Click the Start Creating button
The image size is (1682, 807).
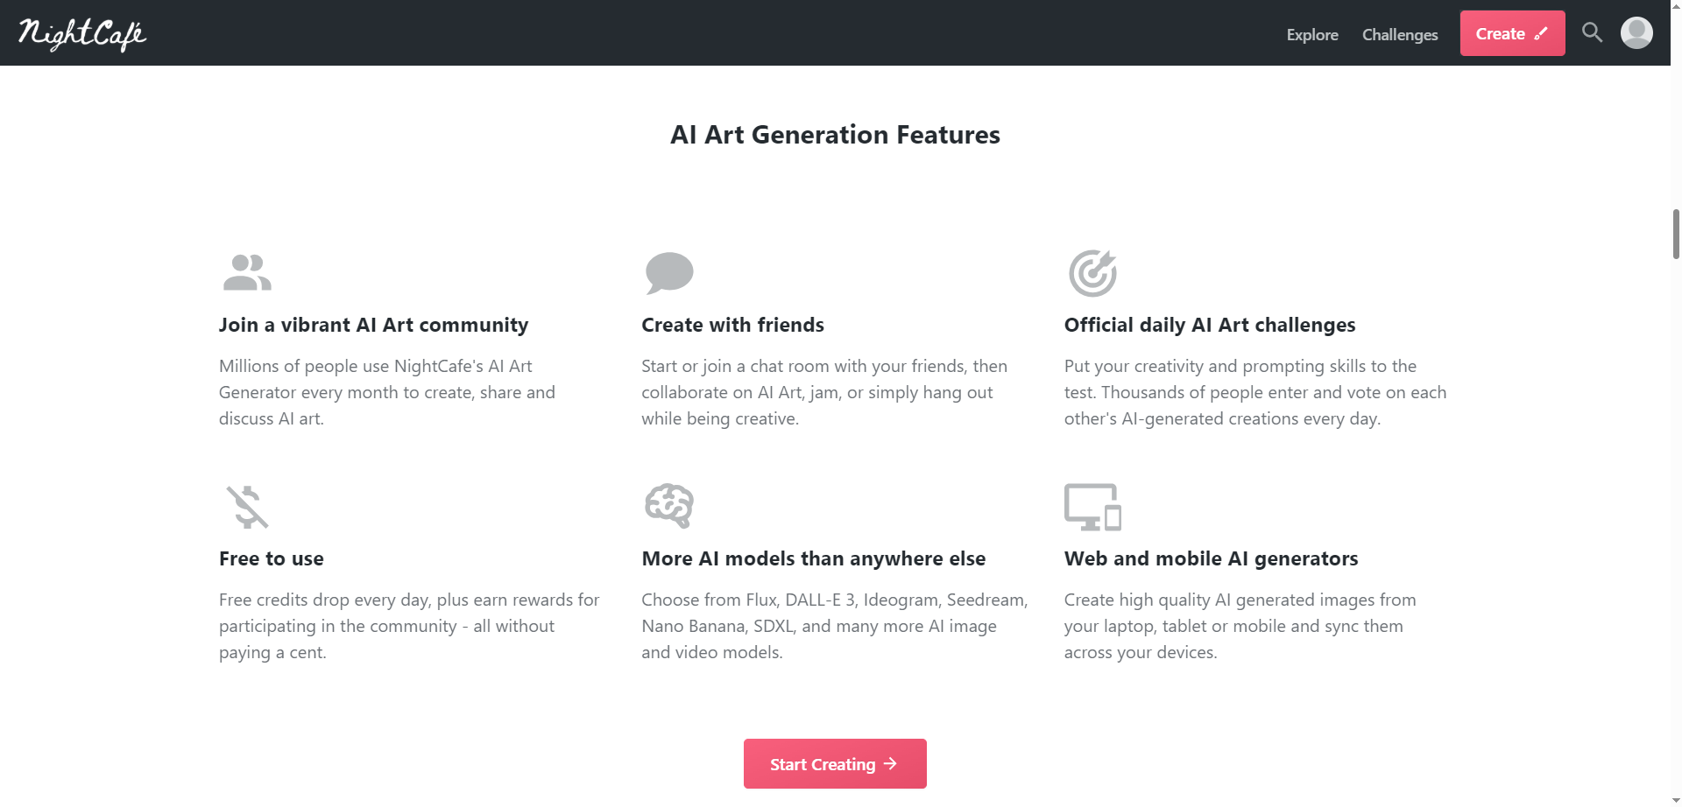tap(834, 764)
